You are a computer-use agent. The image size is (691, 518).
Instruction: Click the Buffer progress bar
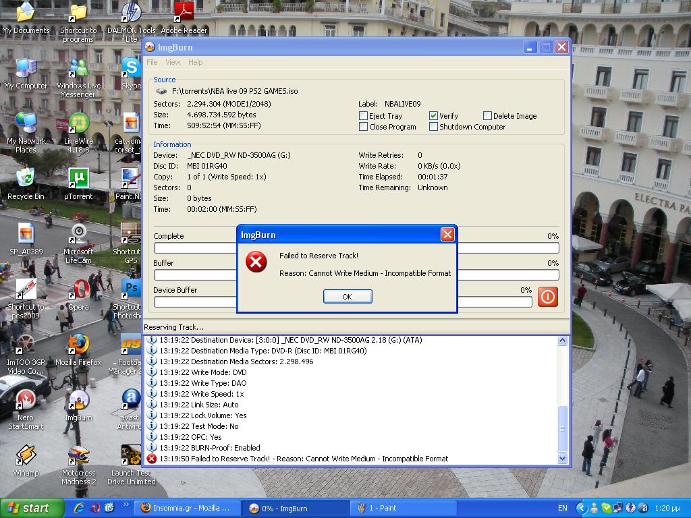point(356,275)
